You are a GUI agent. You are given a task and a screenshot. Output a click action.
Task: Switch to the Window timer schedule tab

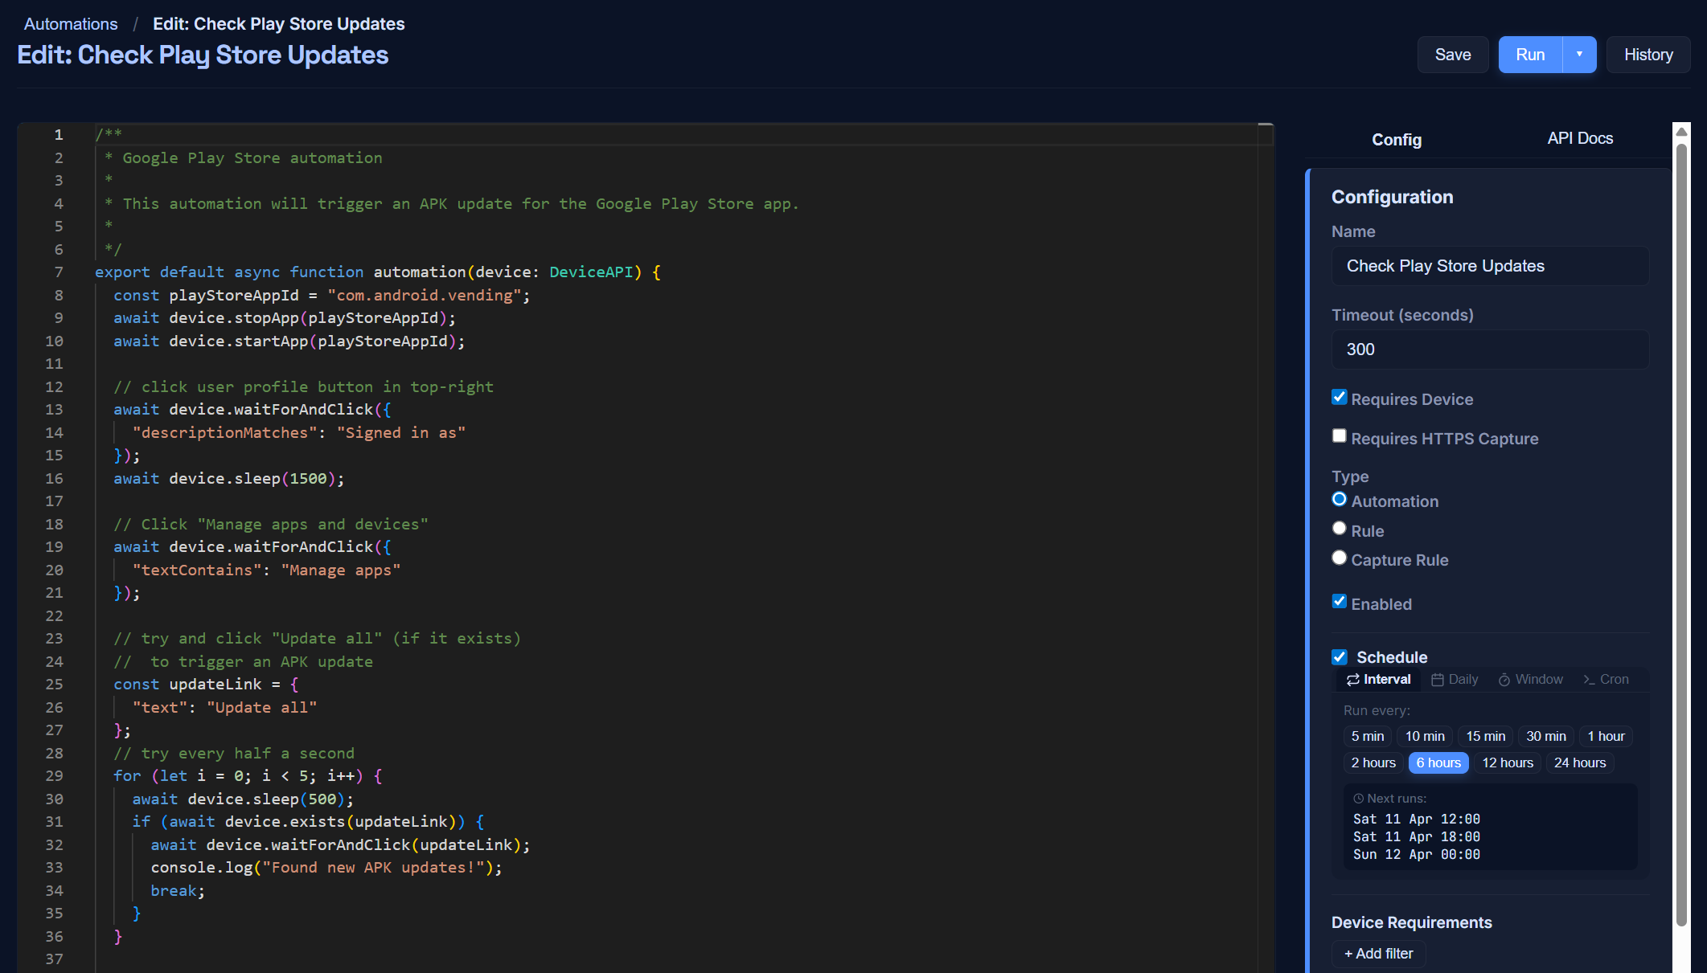pyautogui.click(x=1530, y=680)
